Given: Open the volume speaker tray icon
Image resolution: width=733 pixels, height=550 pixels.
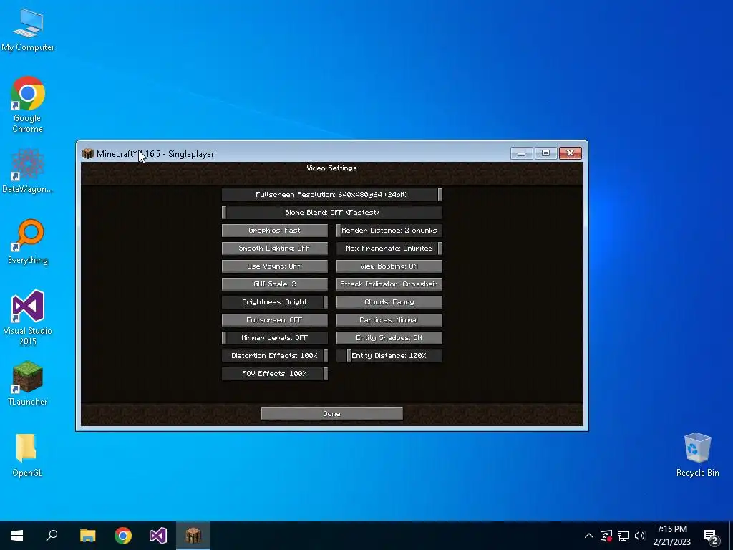Looking at the screenshot, I should click(x=640, y=536).
